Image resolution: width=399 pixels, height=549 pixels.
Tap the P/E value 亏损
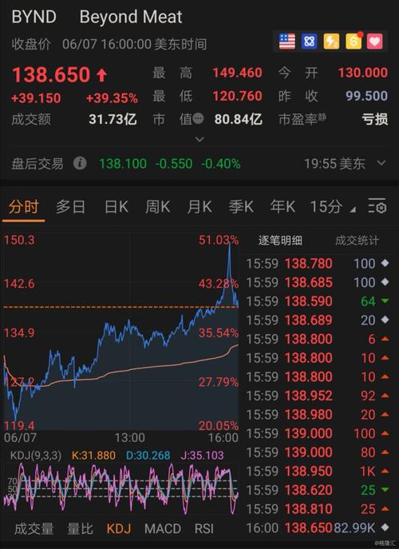(x=375, y=119)
